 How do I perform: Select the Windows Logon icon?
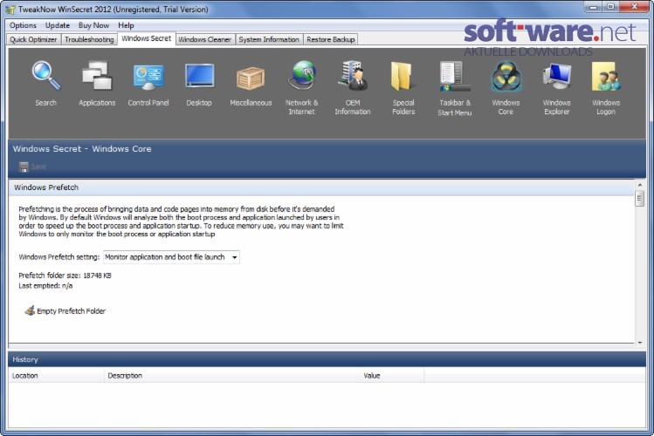(606, 77)
